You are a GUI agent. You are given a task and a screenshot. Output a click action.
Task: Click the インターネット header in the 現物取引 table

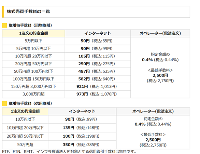[98, 33]
